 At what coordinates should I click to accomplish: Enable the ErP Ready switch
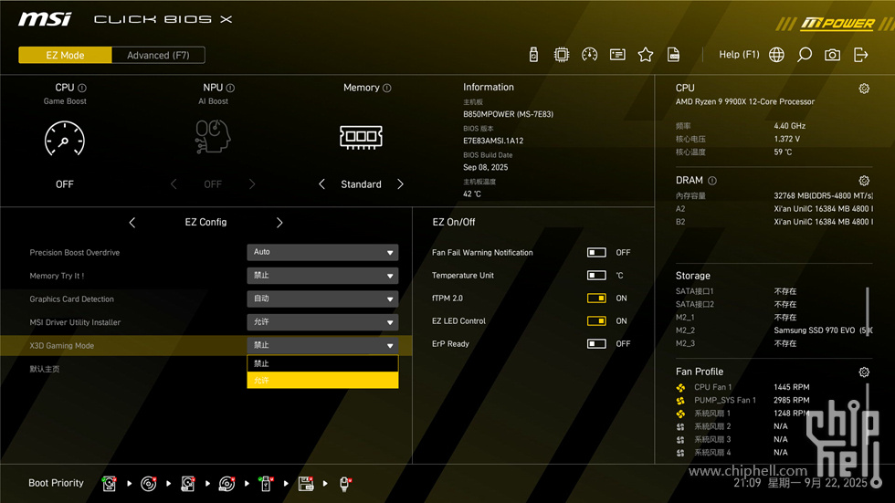click(x=596, y=344)
